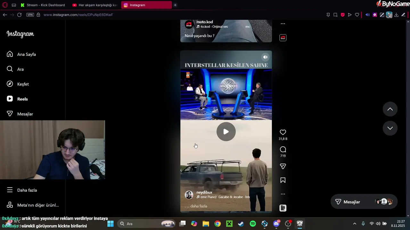Viewport: 410px width, 230px height.
Task: Toggle the microphone tray icon
Action: [x=363, y=224]
